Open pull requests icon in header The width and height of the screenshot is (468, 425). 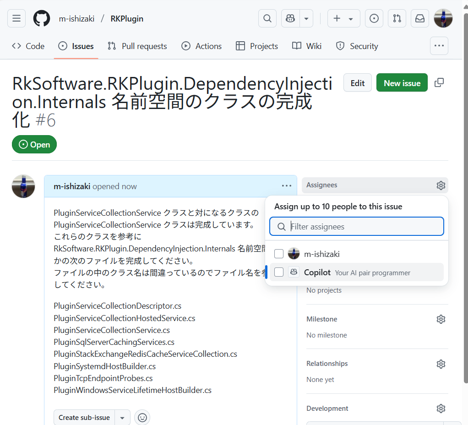click(397, 18)
